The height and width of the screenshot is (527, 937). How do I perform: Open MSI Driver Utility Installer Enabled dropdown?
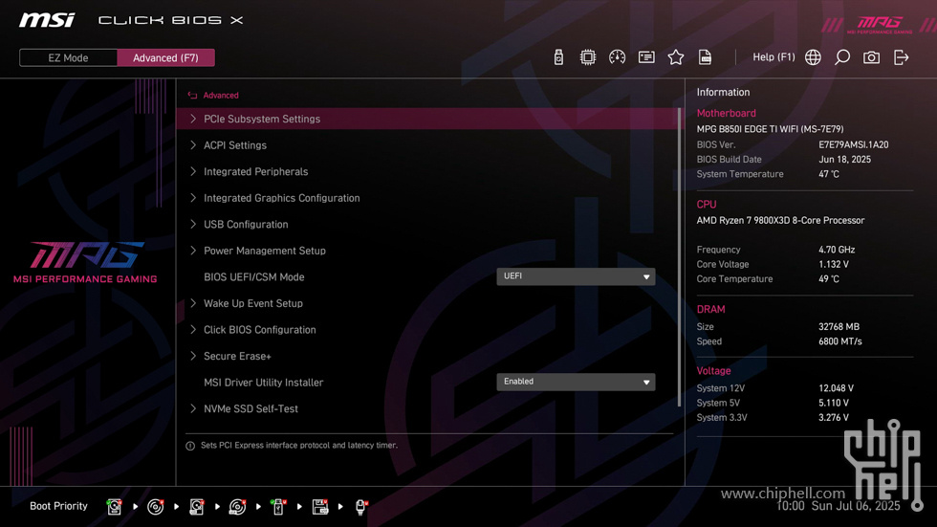(x=576, y=382)
